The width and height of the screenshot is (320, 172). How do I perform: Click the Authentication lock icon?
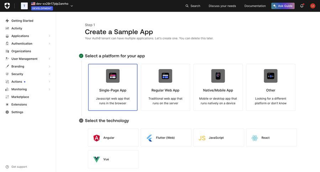tap(7, 43)
